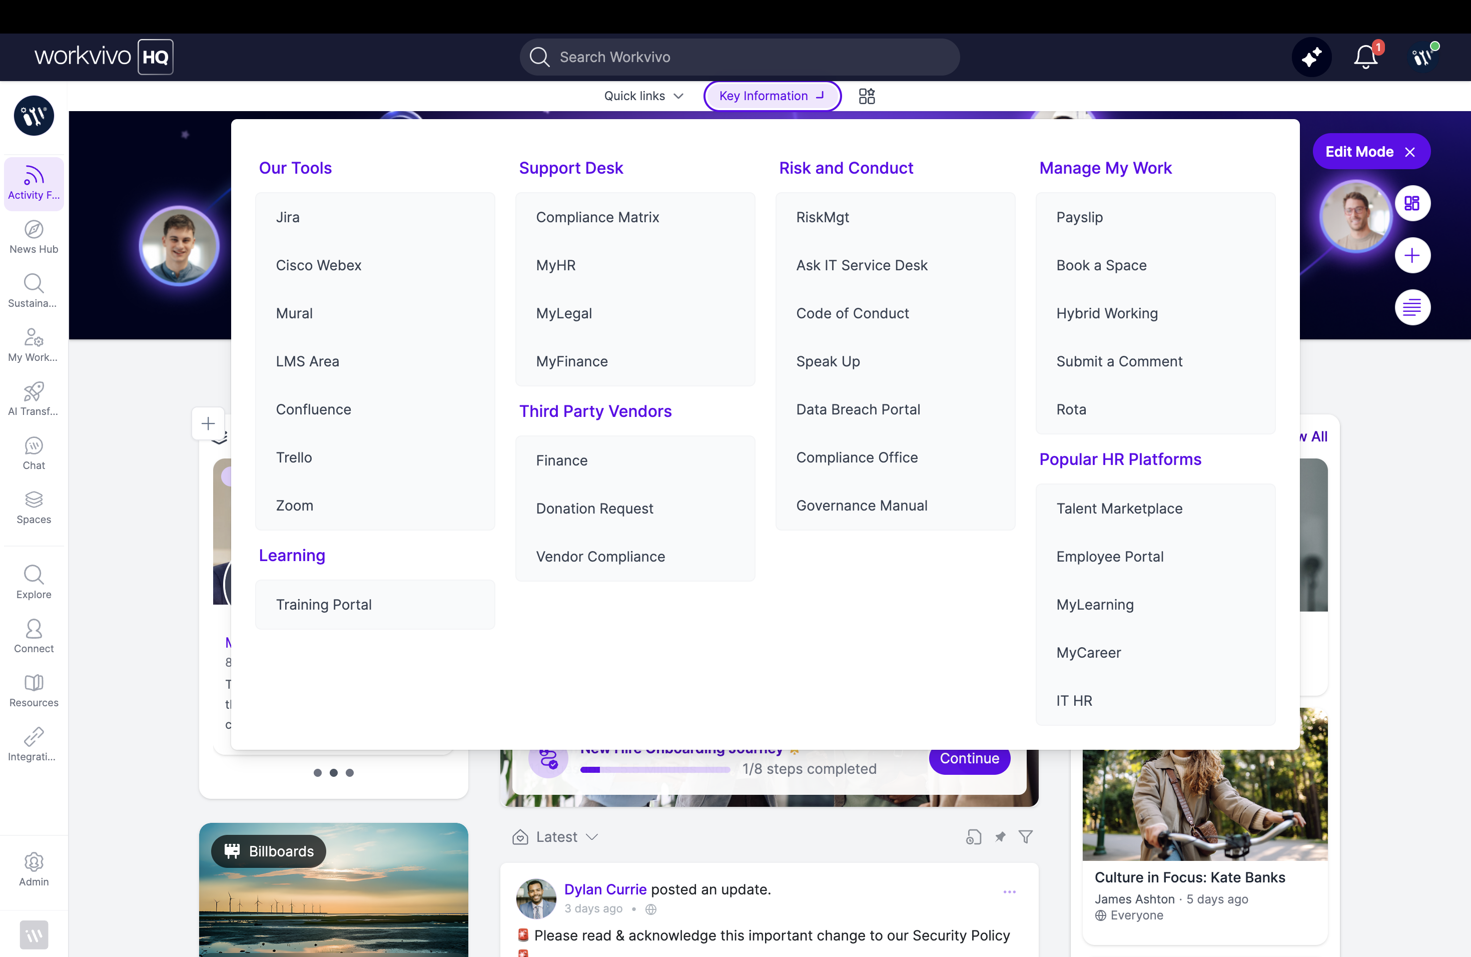Click the layout widgets round button under Edit Mode
The height and width of the screenshot is (957, 1471).
click(1412, 203)
